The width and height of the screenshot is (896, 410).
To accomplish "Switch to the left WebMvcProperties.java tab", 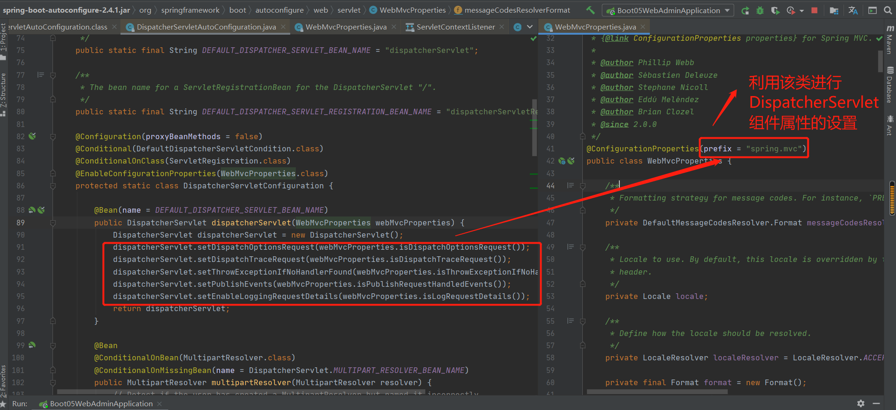I will [x=346, y=27].
